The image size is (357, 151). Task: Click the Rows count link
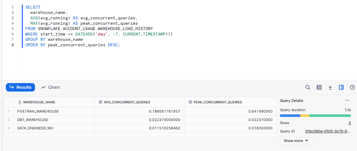tap(350, 123)
